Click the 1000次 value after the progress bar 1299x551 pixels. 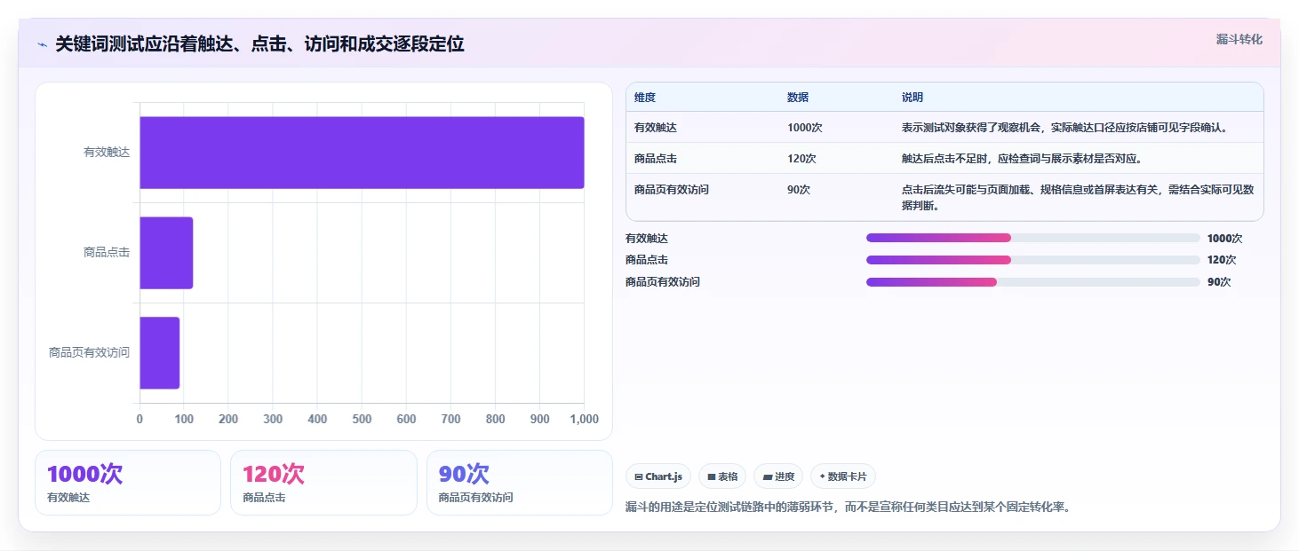[1225, 239]
